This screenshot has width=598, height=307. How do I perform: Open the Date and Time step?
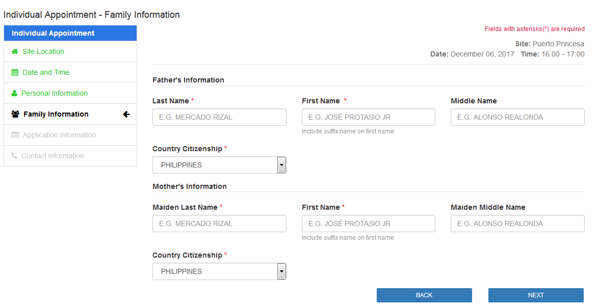tap(45, 72)
